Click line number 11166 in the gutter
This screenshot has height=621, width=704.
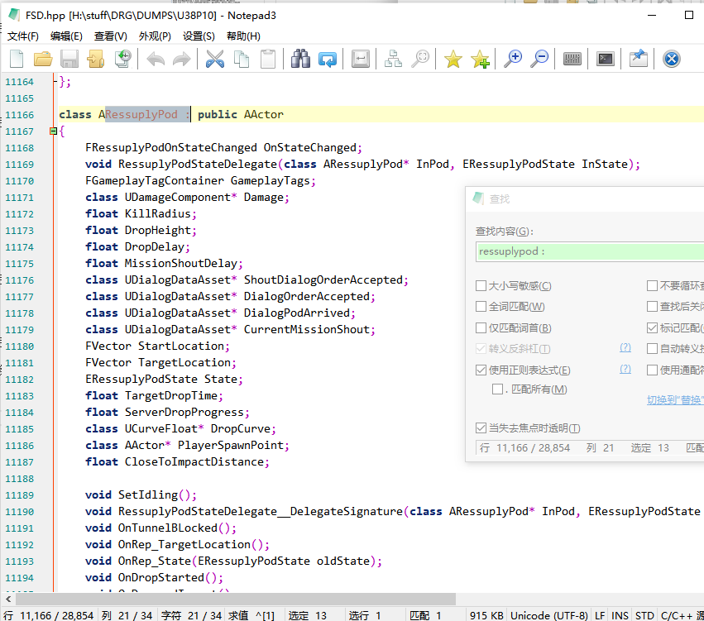coord(19,115)
